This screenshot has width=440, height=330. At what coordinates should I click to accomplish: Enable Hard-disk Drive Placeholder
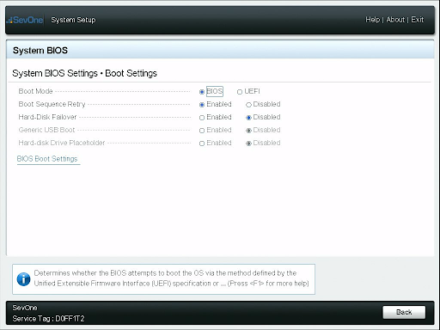click(202, 144)
